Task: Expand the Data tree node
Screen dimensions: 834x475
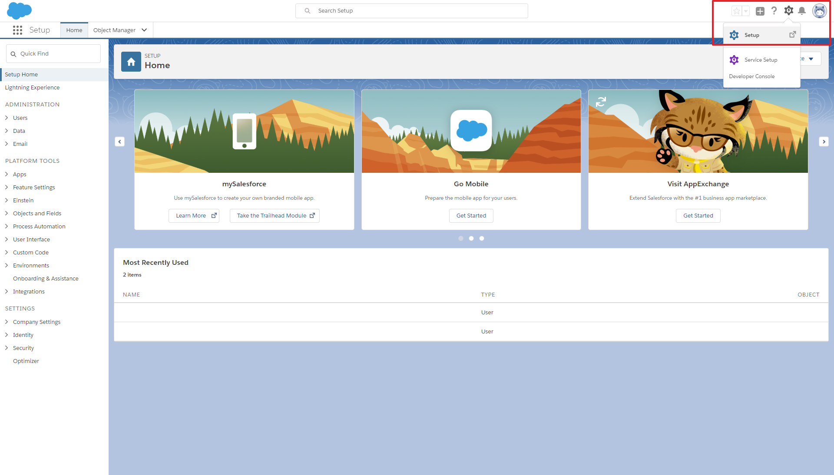Action: [x=7, y=131]
